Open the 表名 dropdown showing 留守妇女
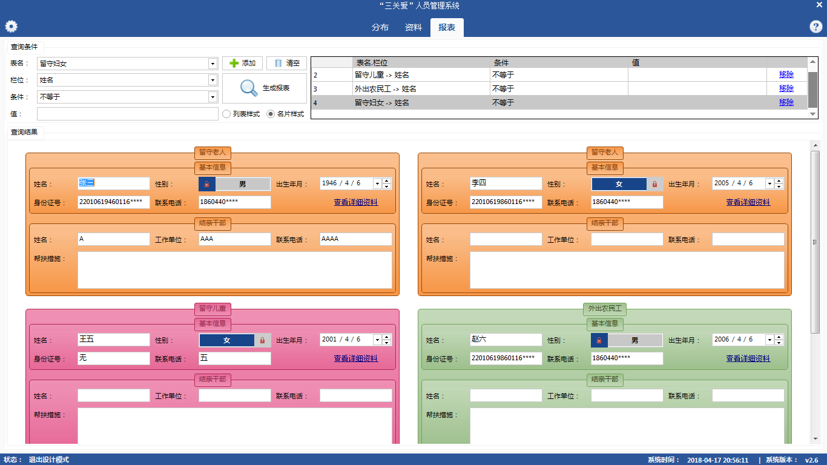The width and height of the screenshot is (827, 465). (213, 64)
